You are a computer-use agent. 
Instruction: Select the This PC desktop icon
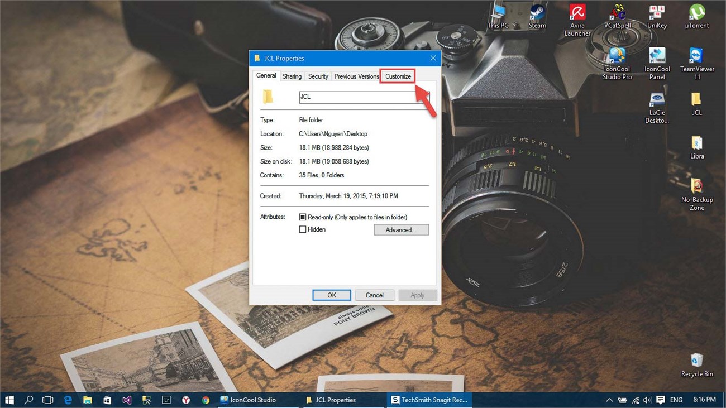click(498, 17)
